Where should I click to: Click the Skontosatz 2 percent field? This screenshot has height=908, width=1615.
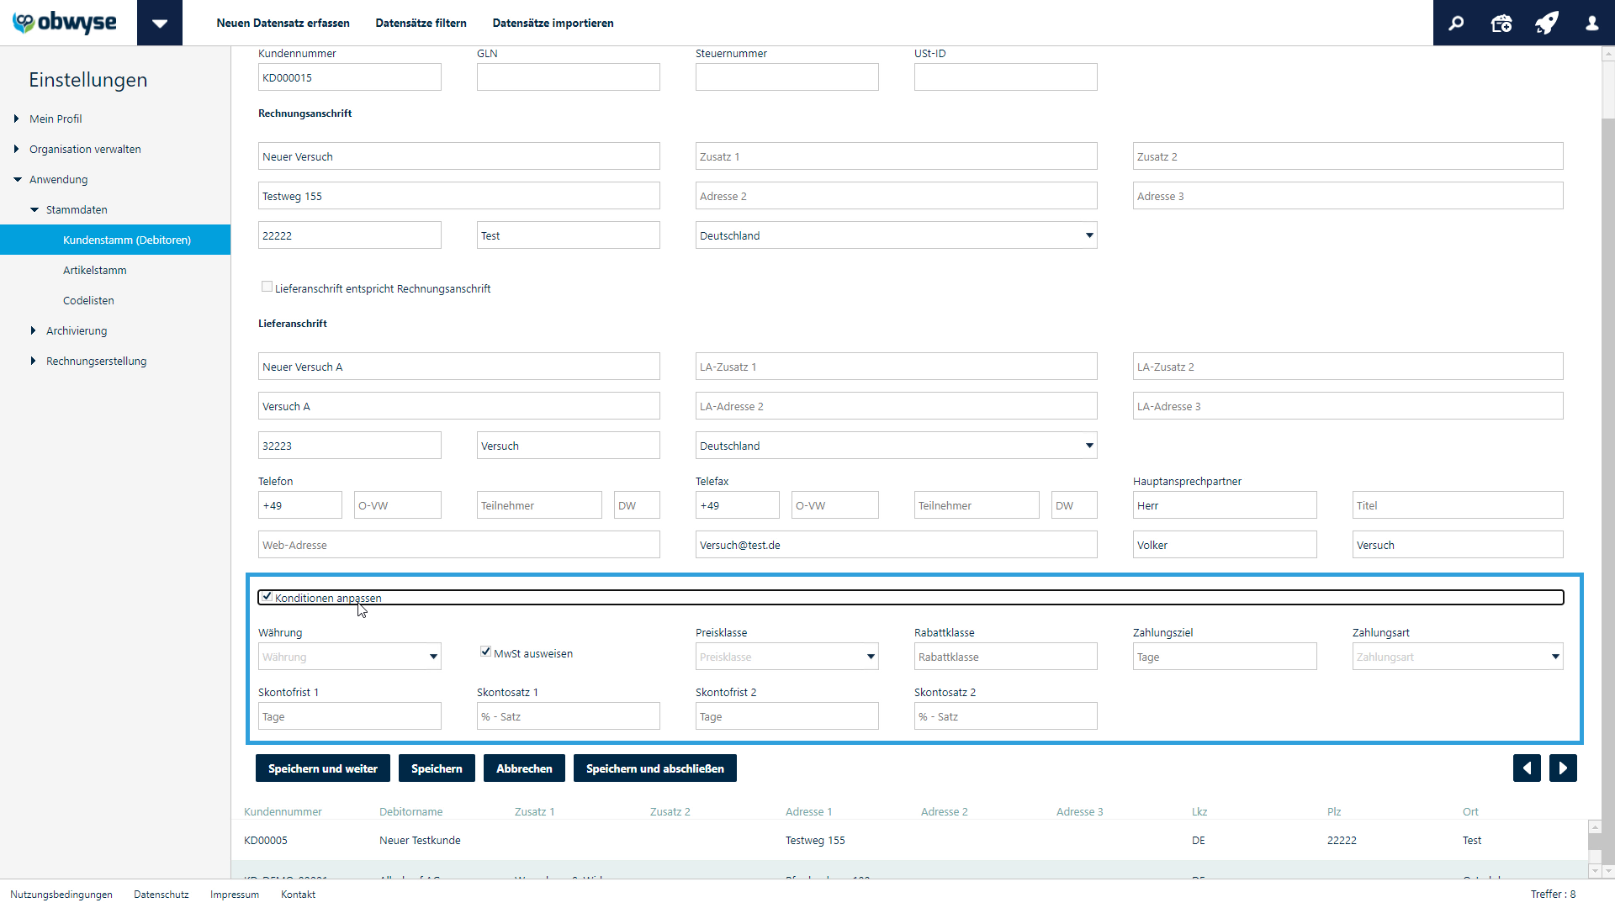[x=1005, y=716]
